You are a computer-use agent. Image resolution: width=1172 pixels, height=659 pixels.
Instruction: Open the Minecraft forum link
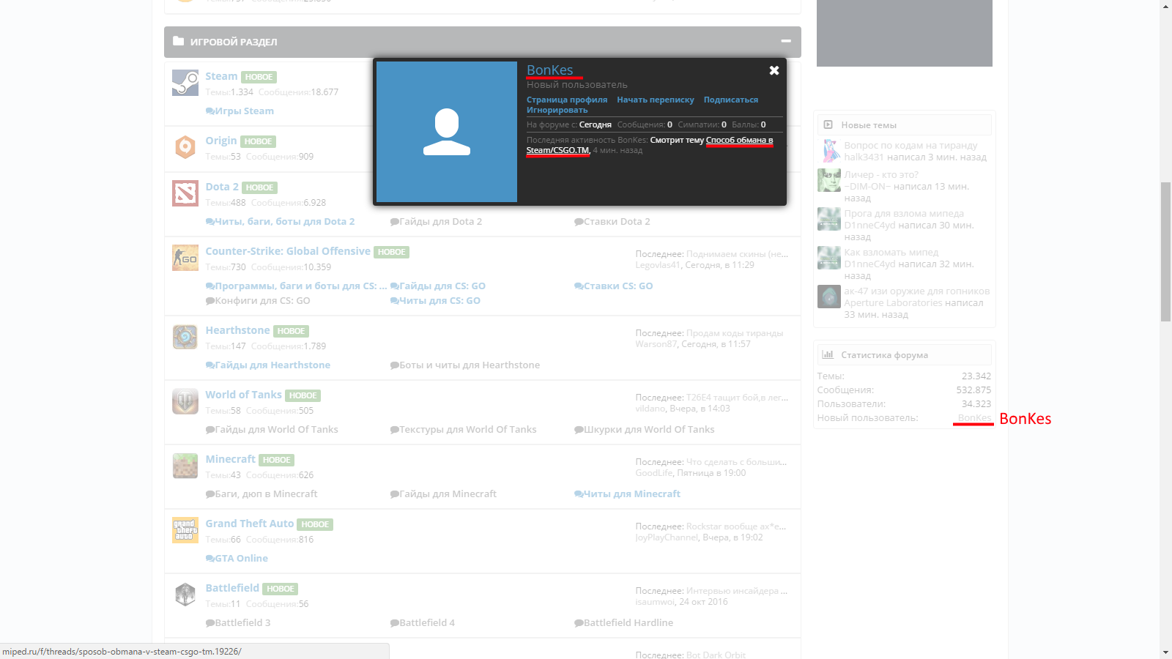pos(230,459)
